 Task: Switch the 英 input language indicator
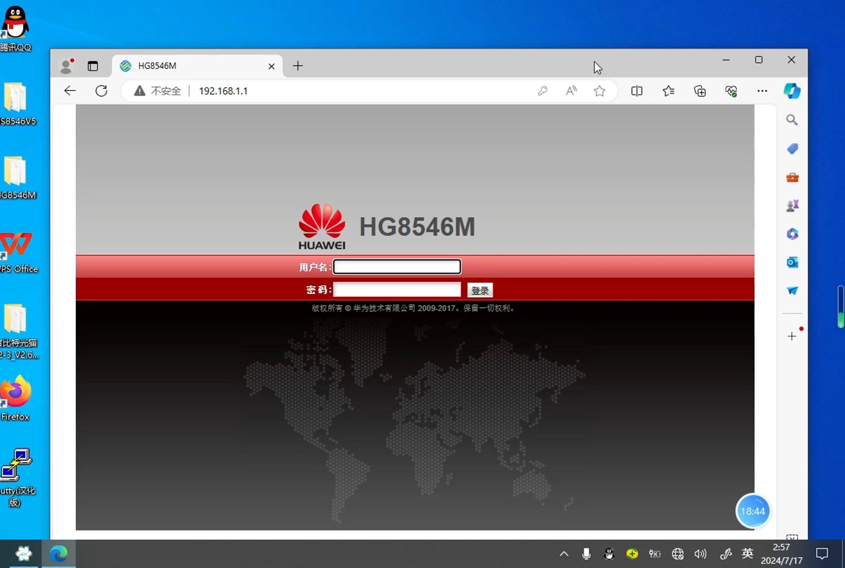pos(747,553)
